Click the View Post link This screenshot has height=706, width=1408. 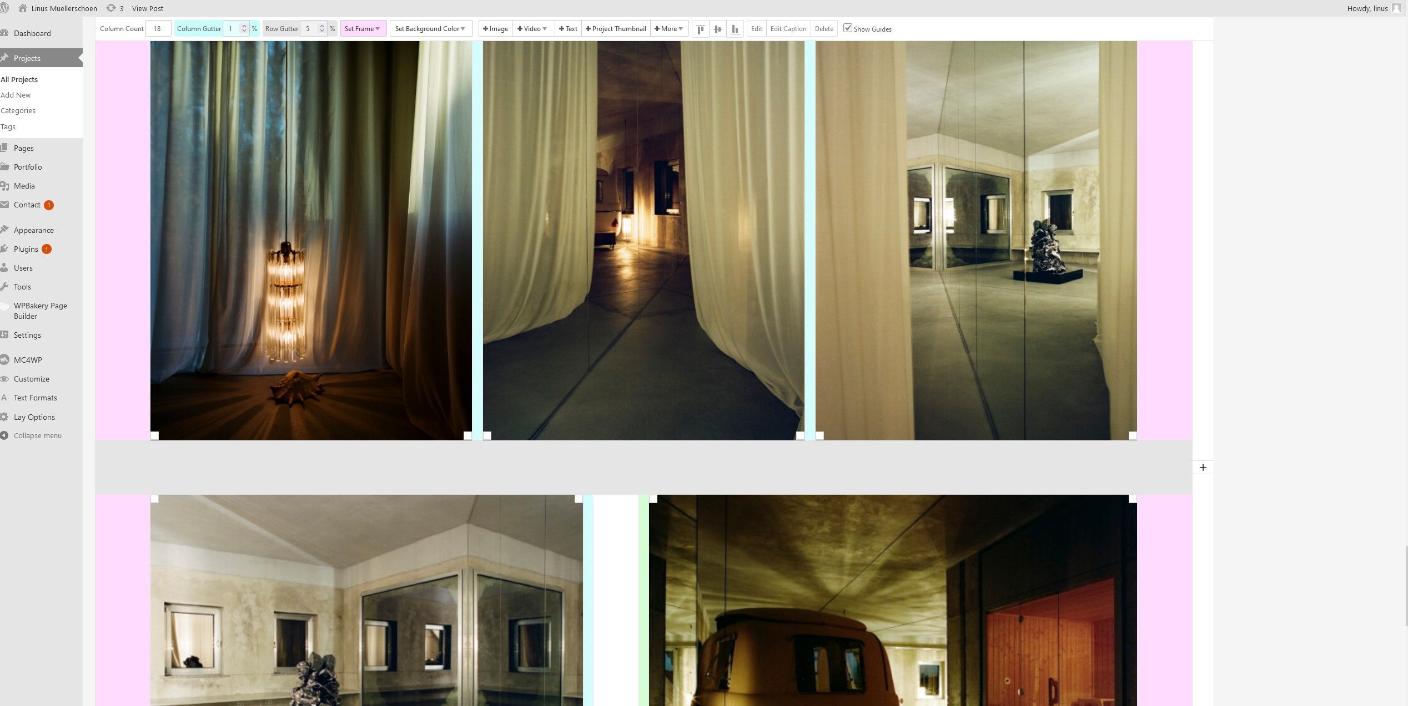(148, 8)
